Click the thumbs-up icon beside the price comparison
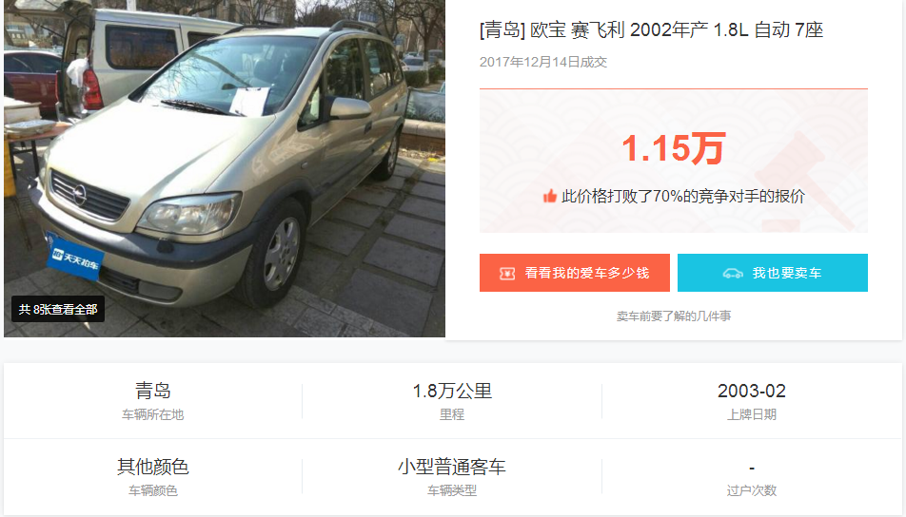The height and width of the screenshot is (517, 906). pos(549,196)
